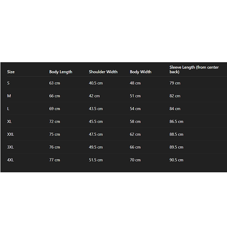The height and width of the screenshot is (227, 227).
Task: Click the Shoulder Width header
Action: [103, 72]
